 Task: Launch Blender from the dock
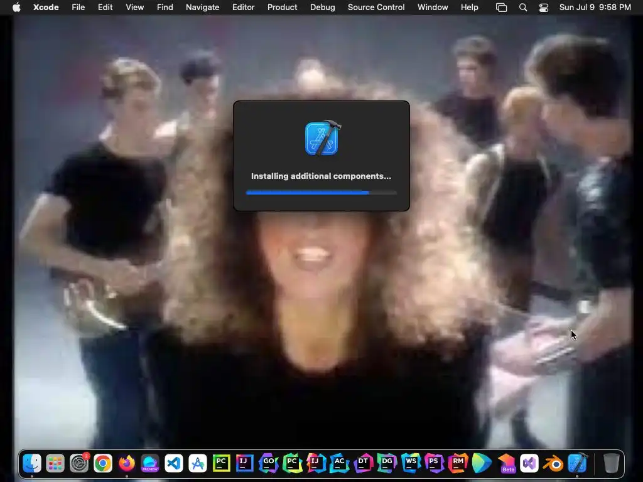coord(553,464)
